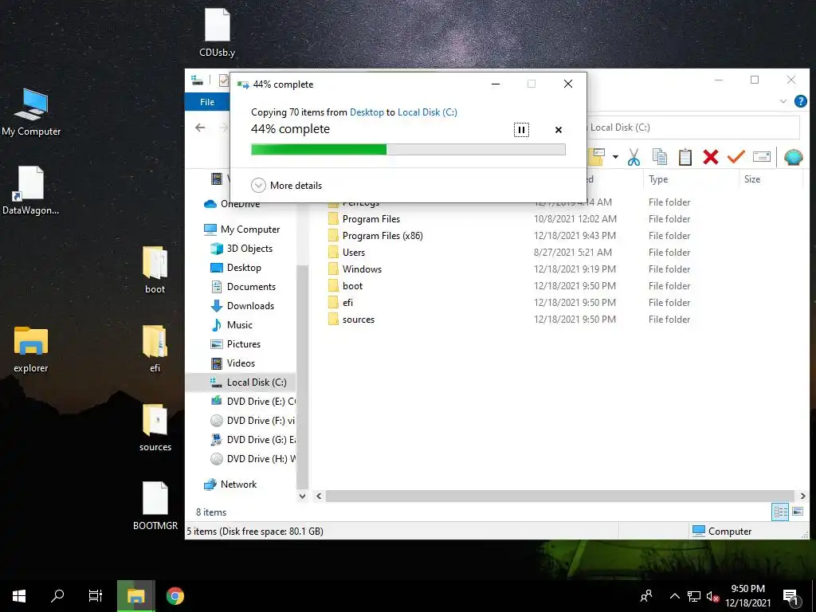Cancel the copy operation

click(x=559, y=130)
